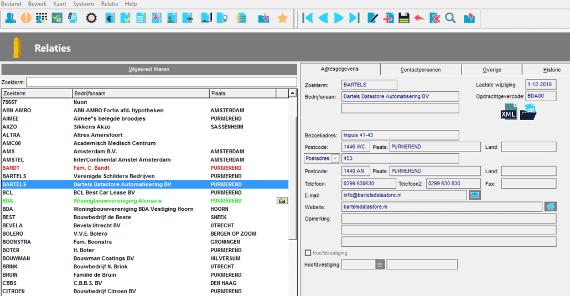Go to the next record

pos(339,18)
